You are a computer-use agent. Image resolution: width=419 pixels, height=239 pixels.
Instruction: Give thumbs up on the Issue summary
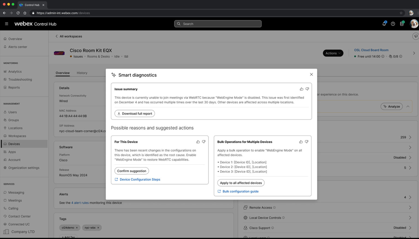[301, 89]
